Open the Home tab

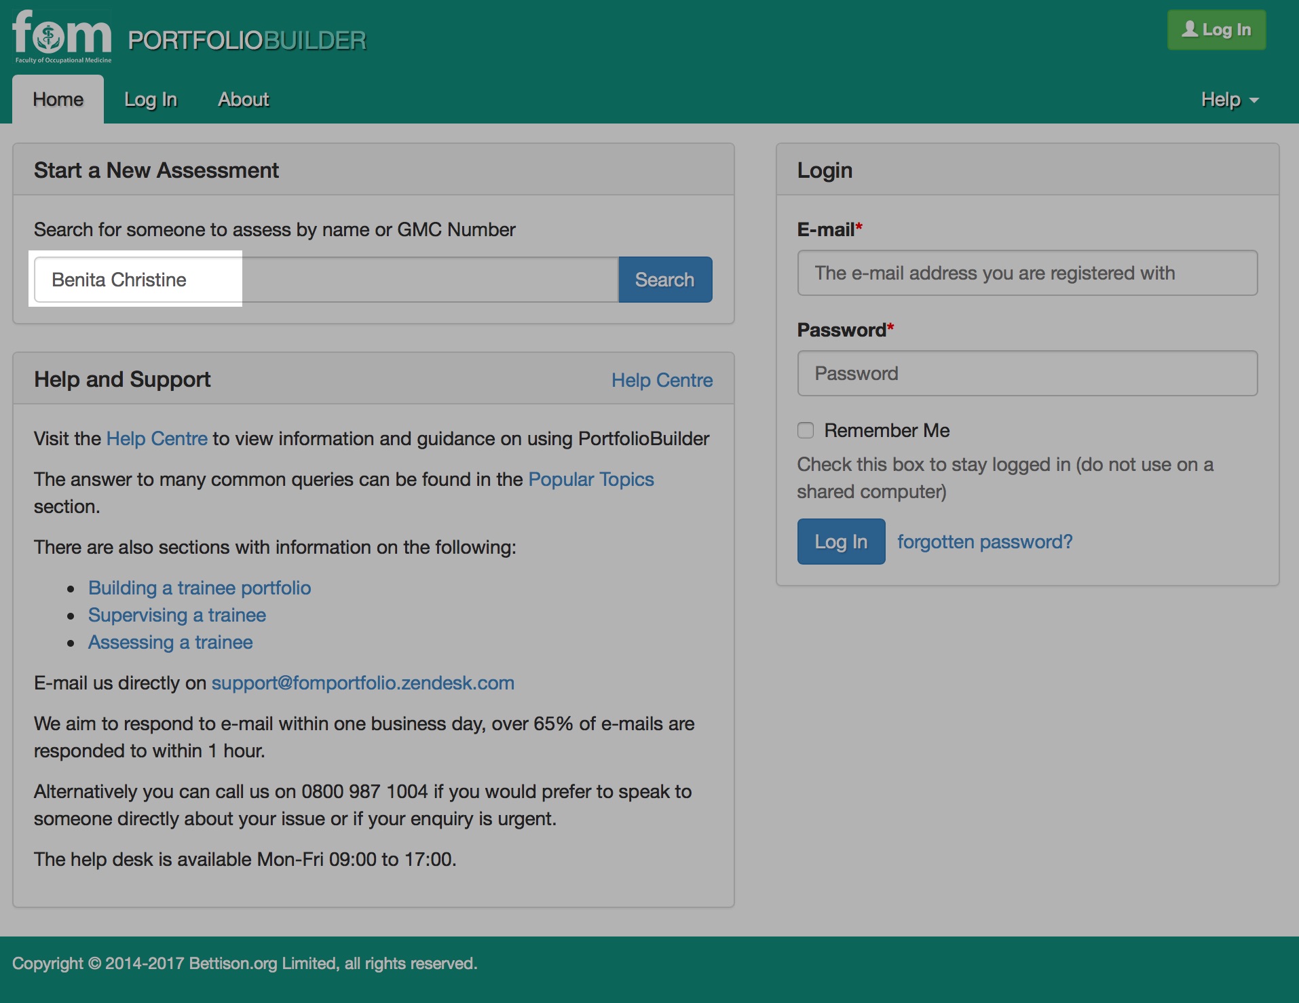click(58, 100)
